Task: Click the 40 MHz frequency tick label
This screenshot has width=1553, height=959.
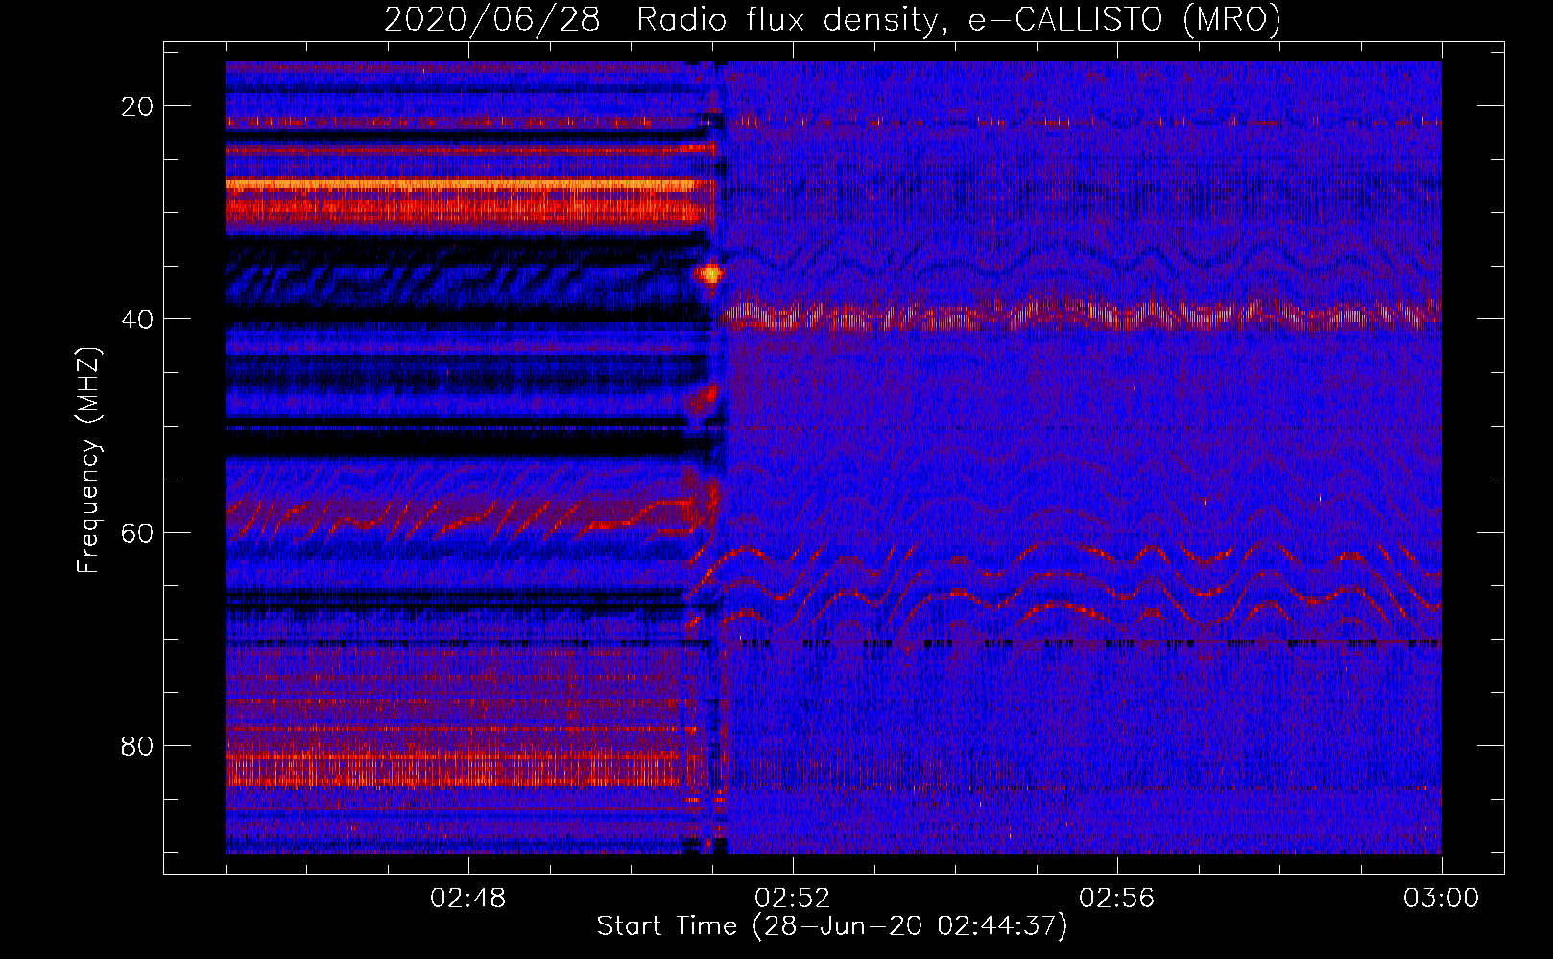Action: coord(138,319)
